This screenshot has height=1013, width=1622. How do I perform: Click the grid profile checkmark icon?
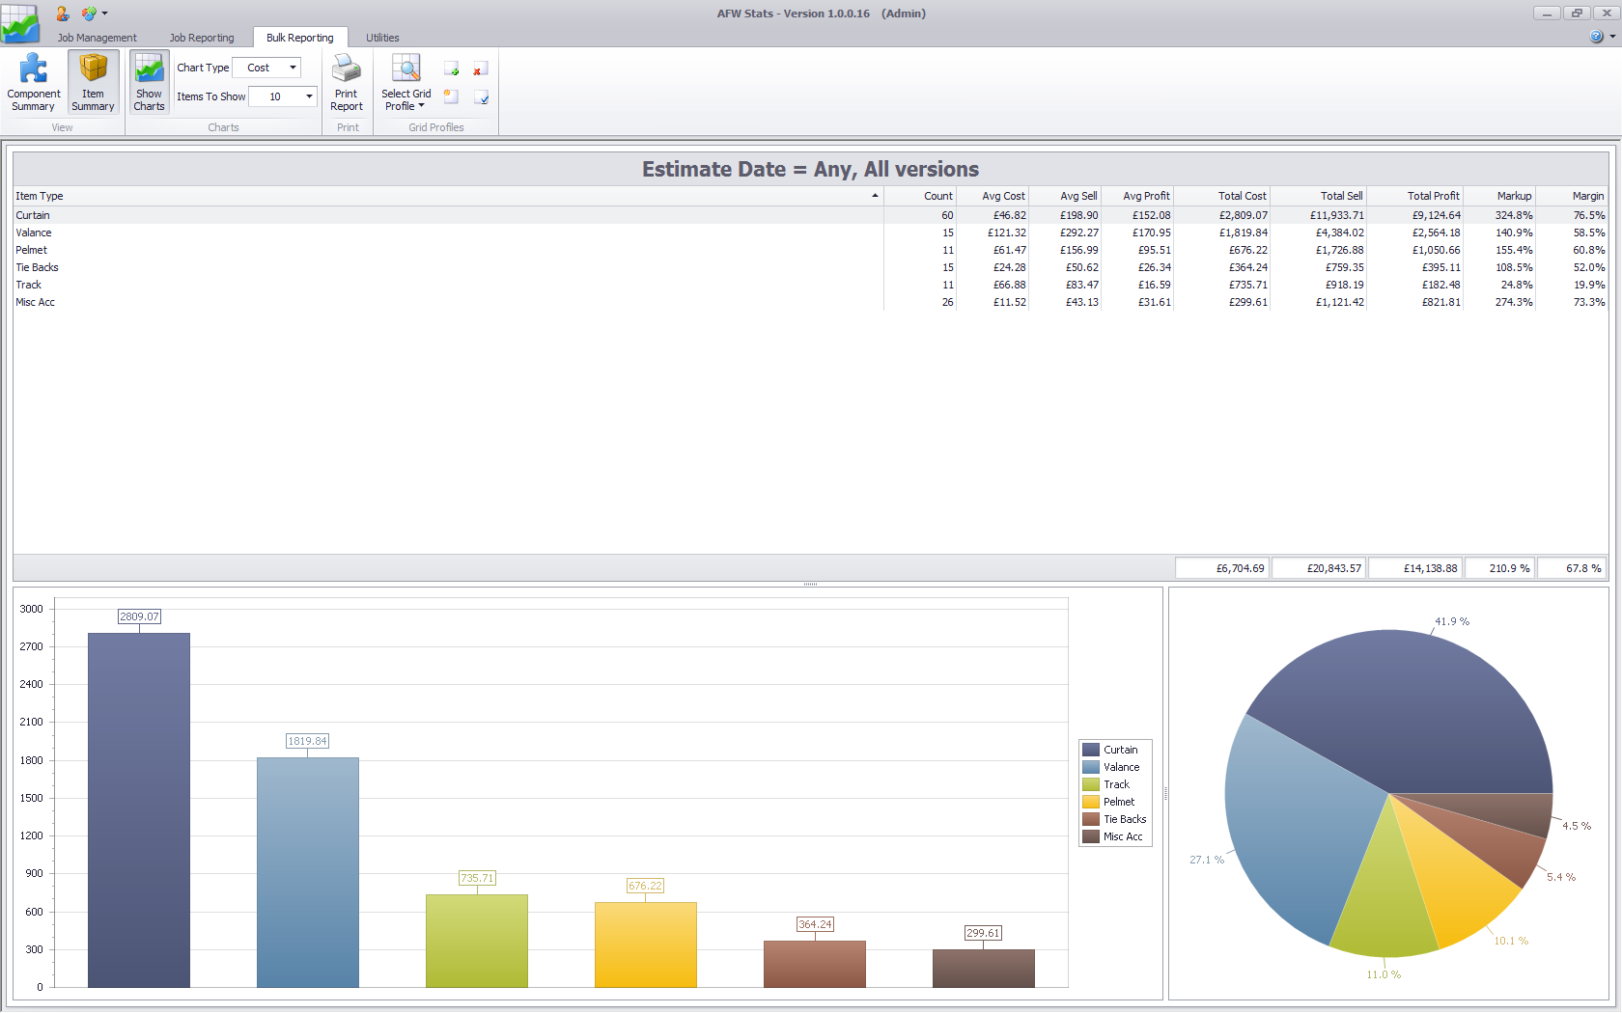[x=482, y=96]
